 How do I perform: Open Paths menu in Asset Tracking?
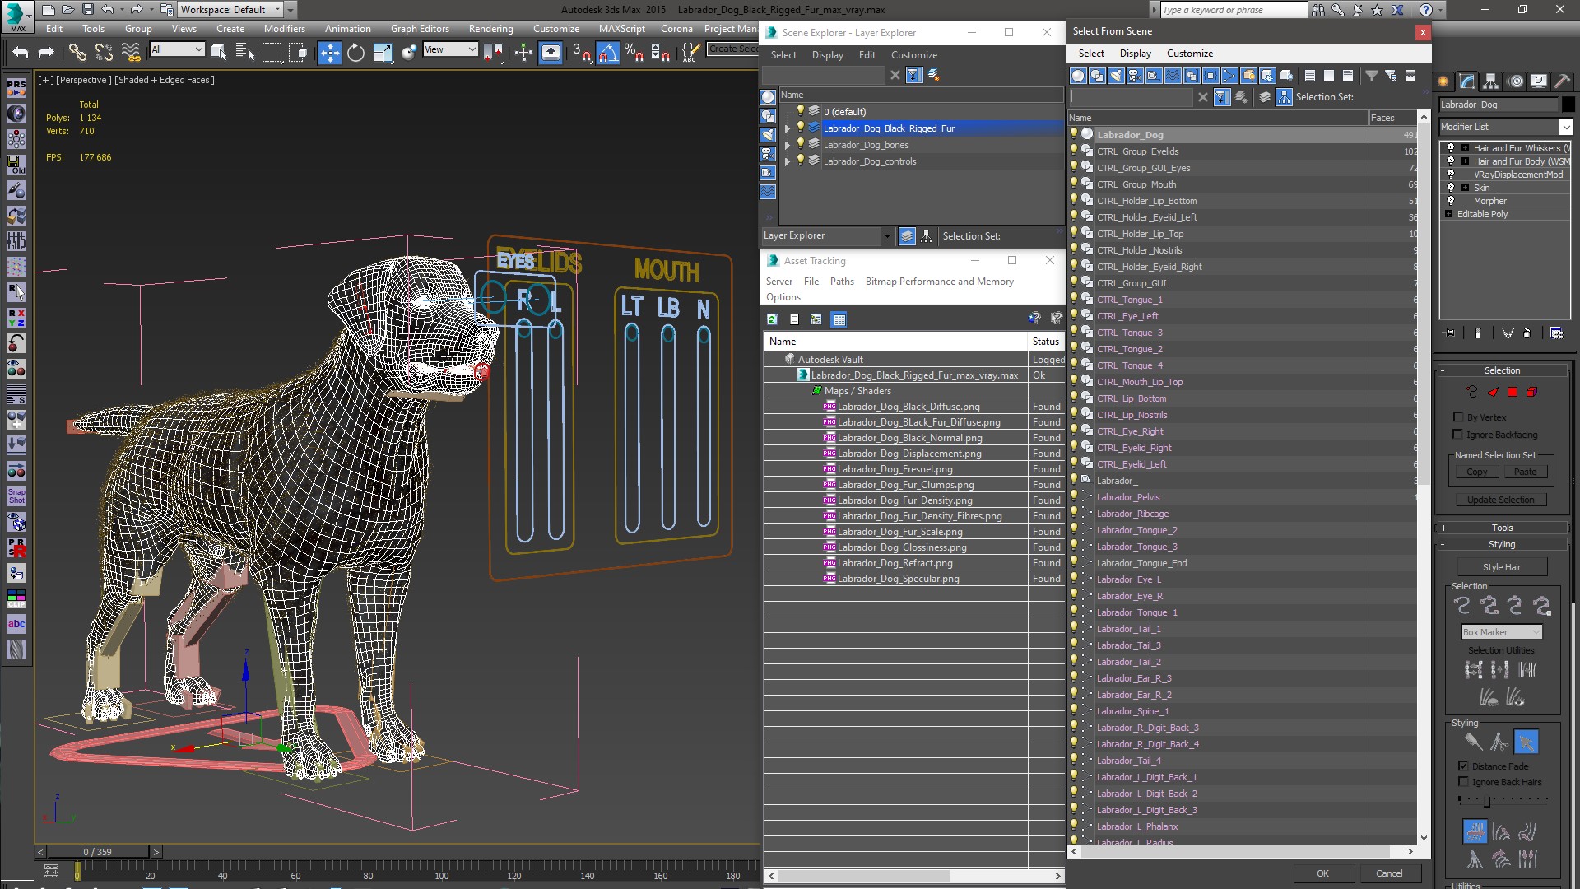point(842,282)
